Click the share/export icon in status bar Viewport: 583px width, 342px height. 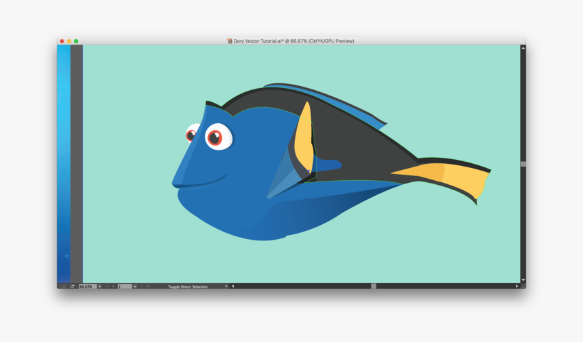coord(72,286)
